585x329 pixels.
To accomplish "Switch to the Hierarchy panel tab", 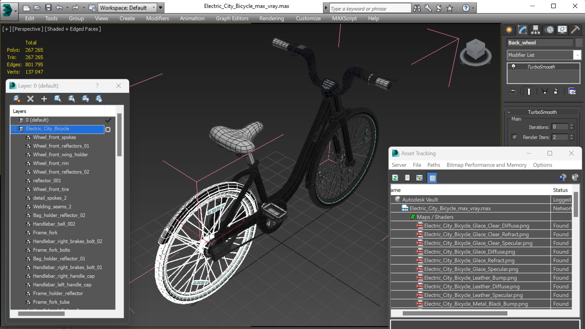I will pyautogui.click(x=535, y=30).
